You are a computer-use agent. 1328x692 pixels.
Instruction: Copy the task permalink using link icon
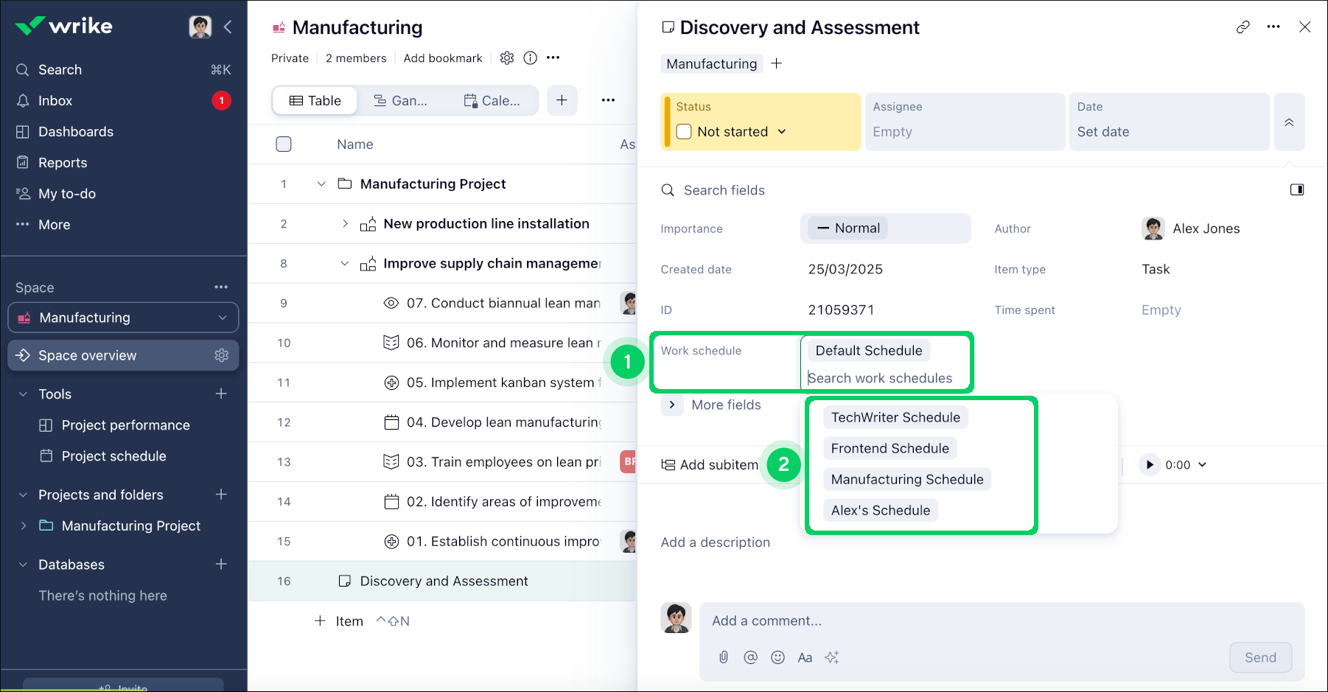pyautogui.click(x=1243, y=27)
